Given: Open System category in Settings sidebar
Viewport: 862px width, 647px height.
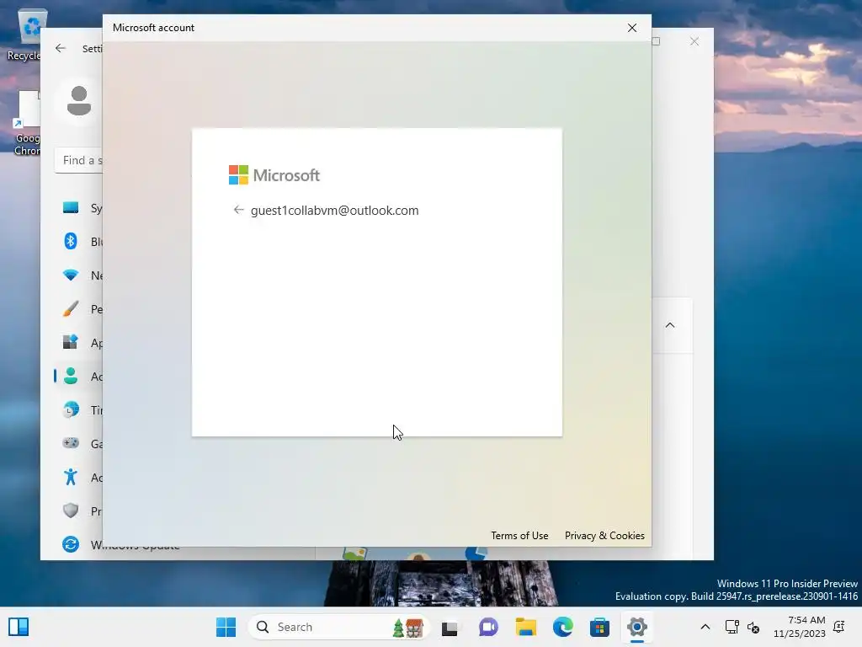Looking at the screenshot, I should click(79, 208).
